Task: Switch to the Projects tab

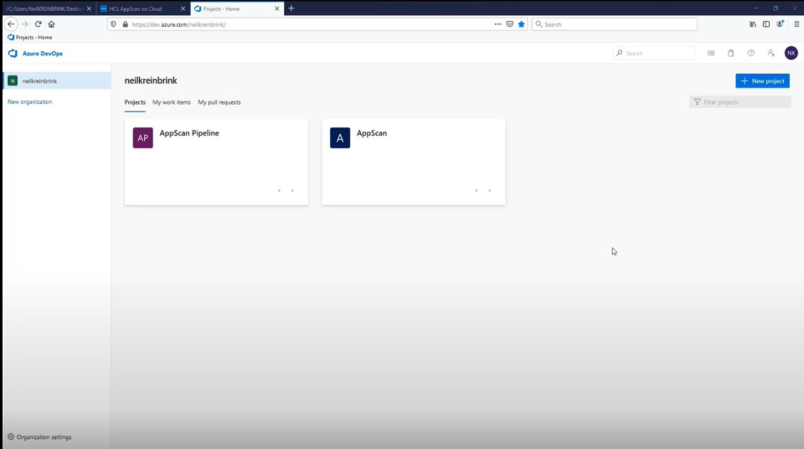Action: [x=135, y=102]
